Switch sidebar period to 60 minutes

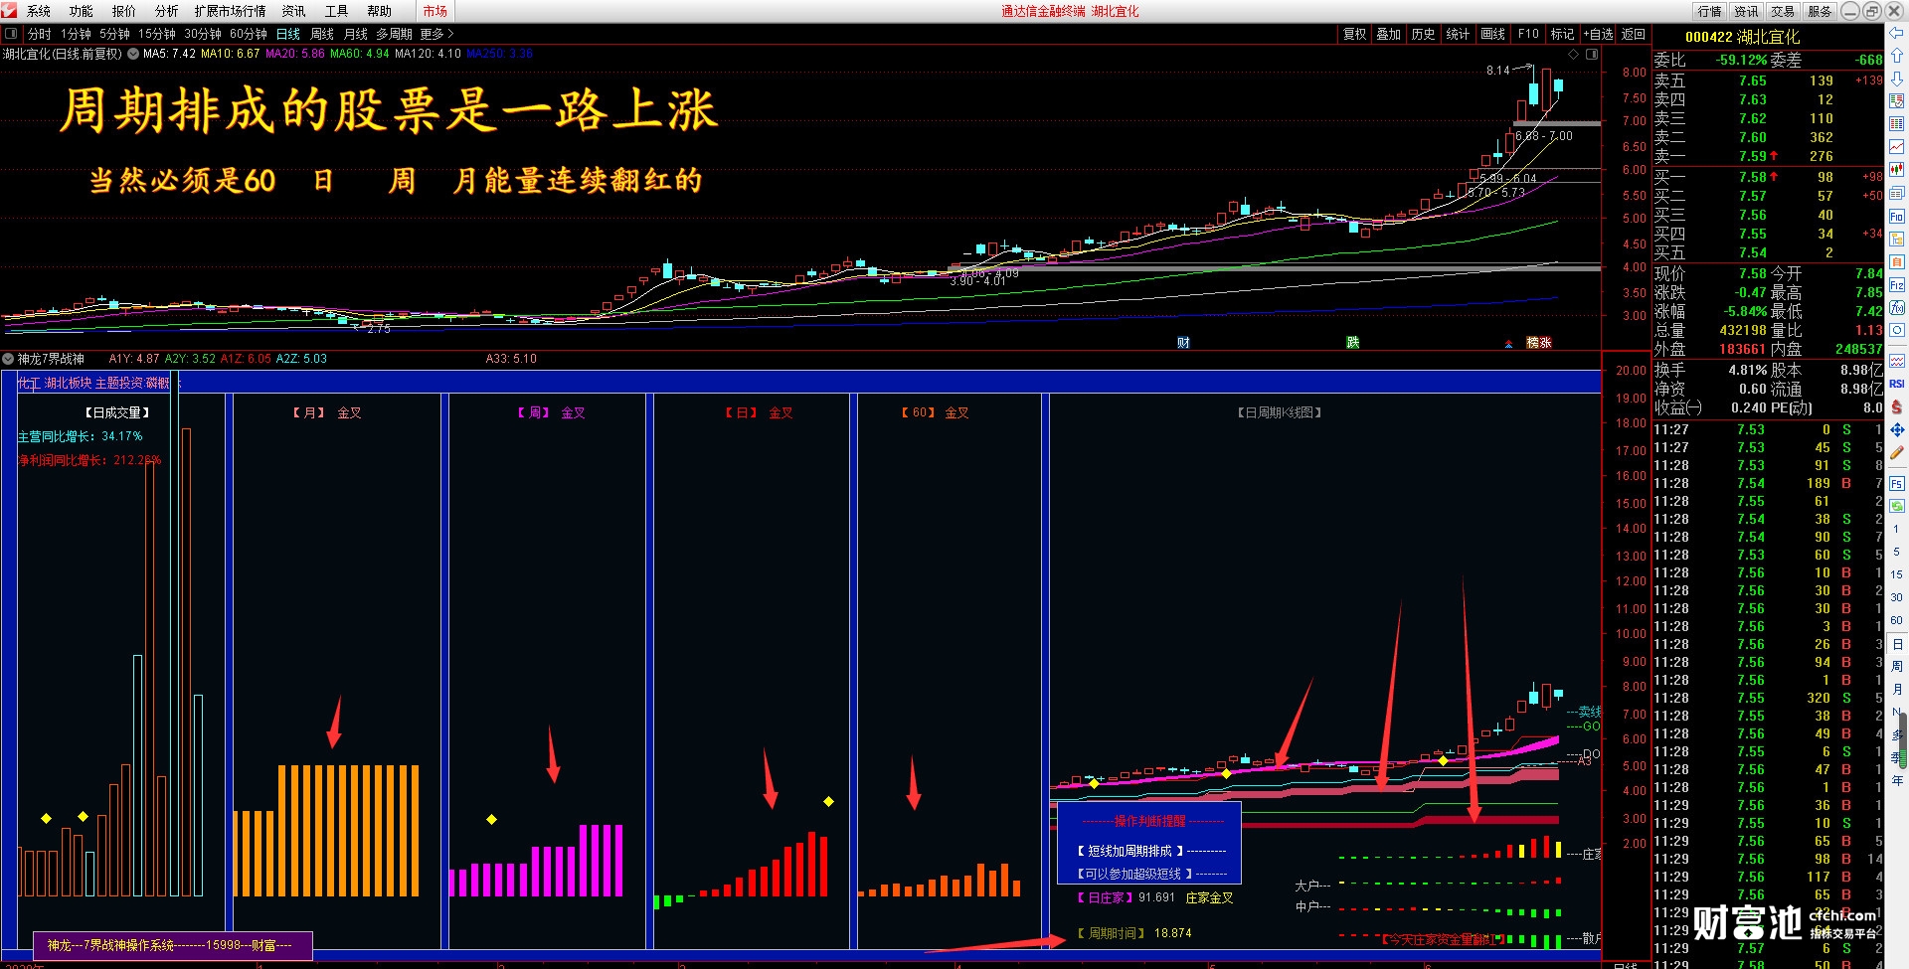[x=1896, y=620]
